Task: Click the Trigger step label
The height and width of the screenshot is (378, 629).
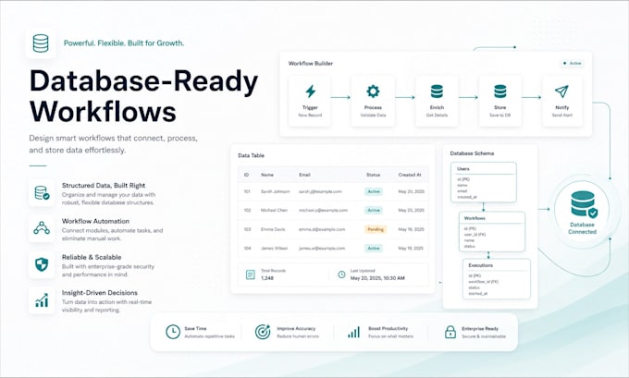Action: point(310,107)
